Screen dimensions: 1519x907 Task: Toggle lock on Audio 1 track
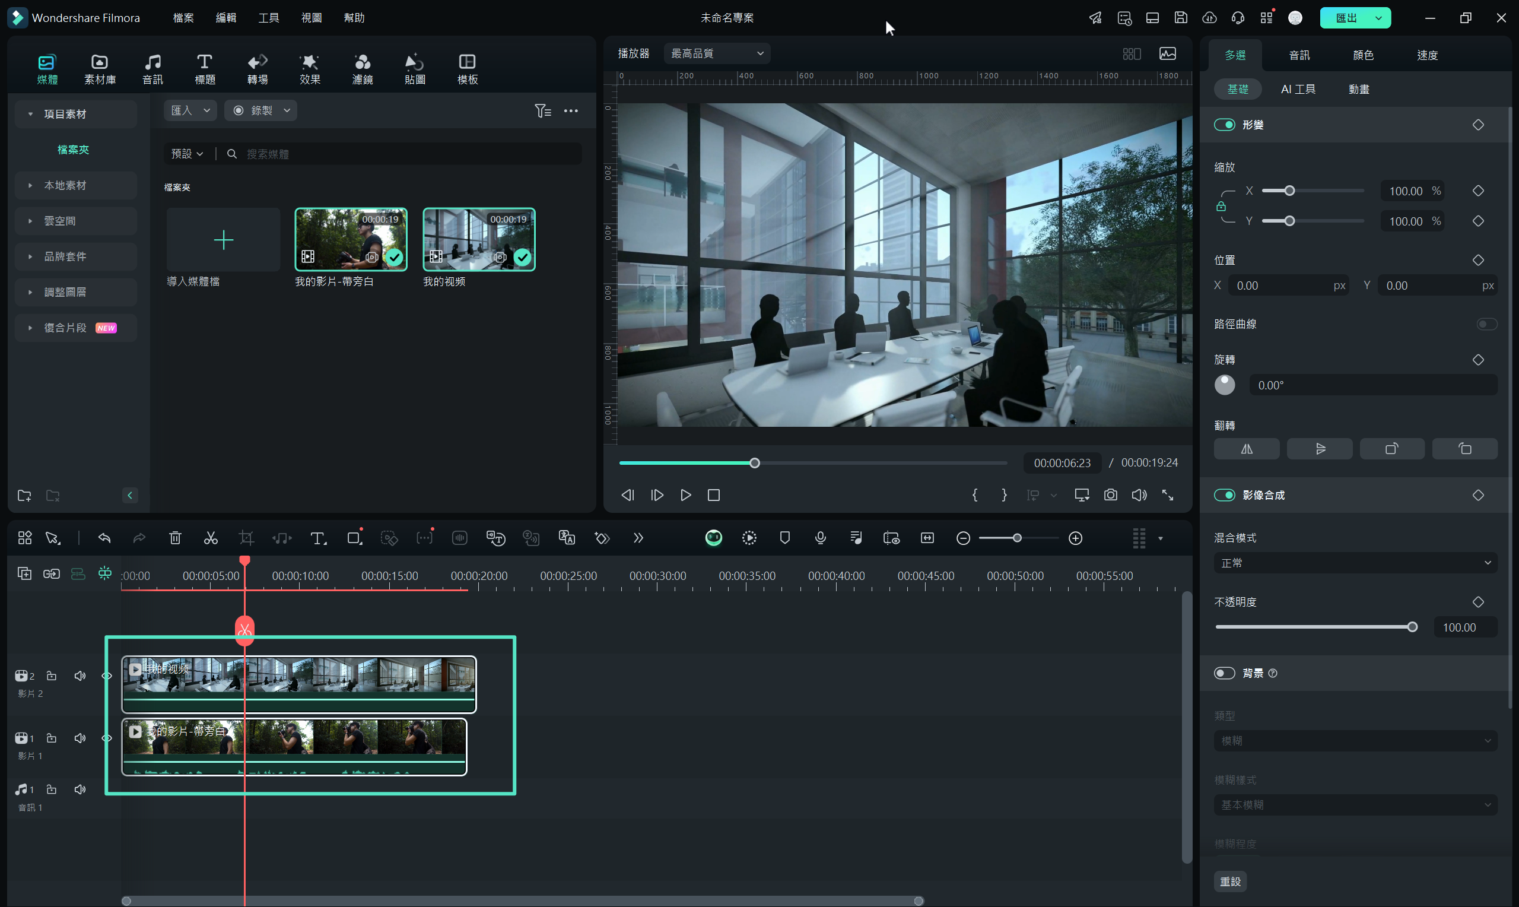coord(52,789)
